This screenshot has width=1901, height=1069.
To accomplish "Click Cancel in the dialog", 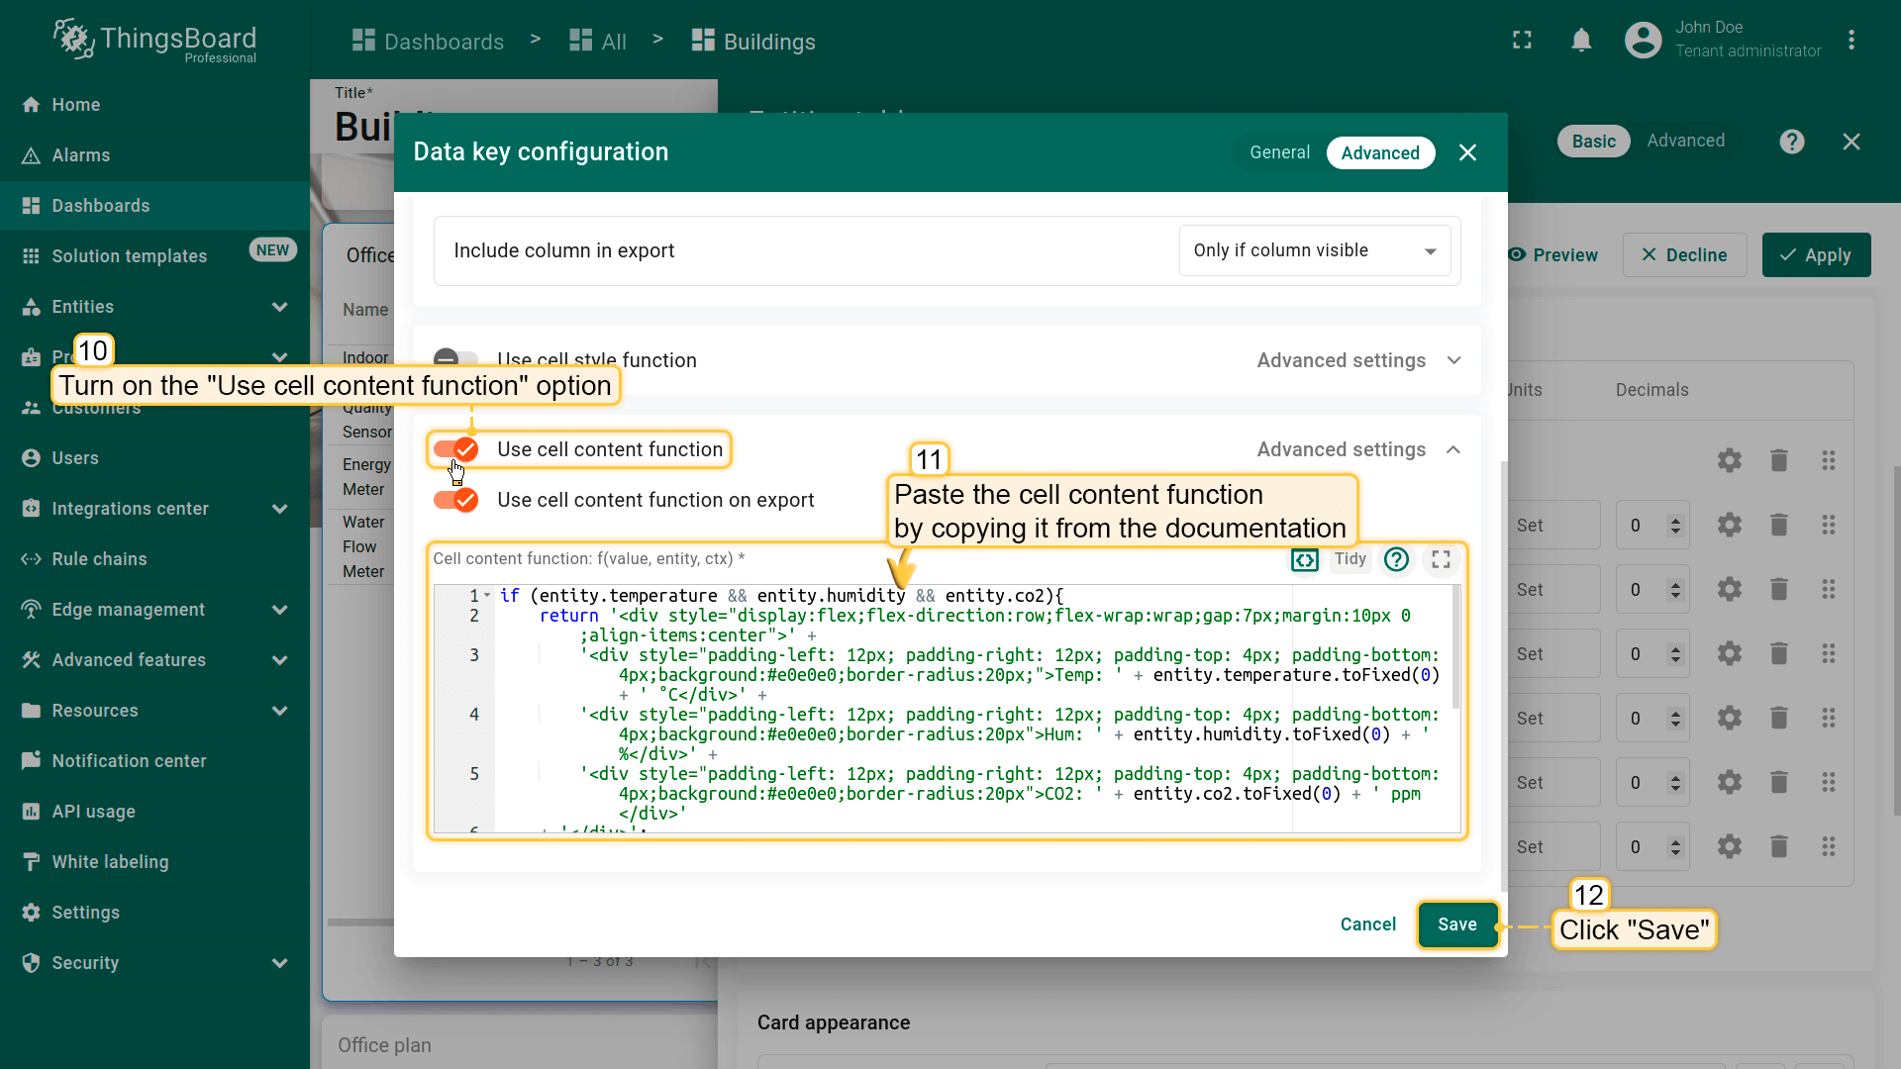I will click(x=1367, y=924).
